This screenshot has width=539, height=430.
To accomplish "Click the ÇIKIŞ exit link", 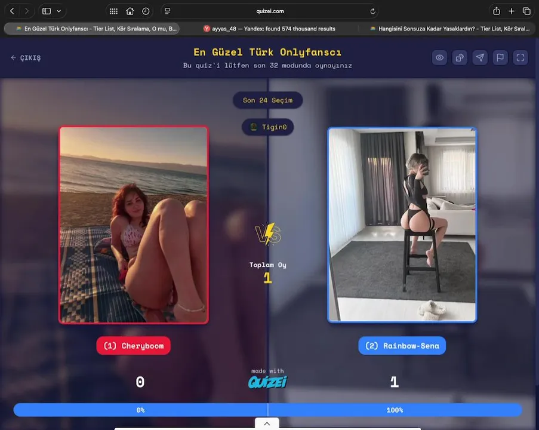I will (x=26, y=58).
